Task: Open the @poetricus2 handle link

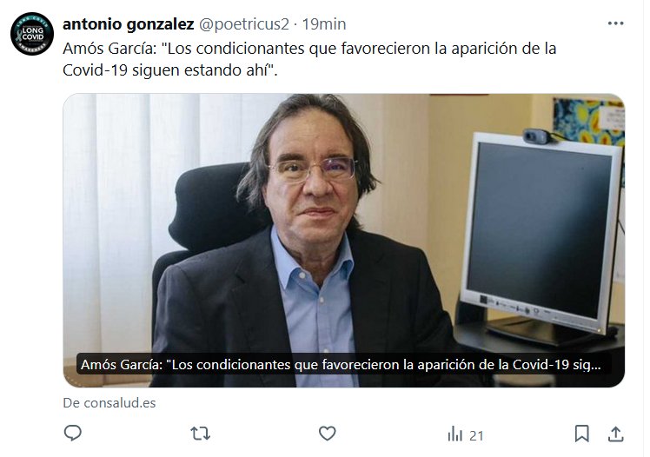Action: click(x=243, y=24)
